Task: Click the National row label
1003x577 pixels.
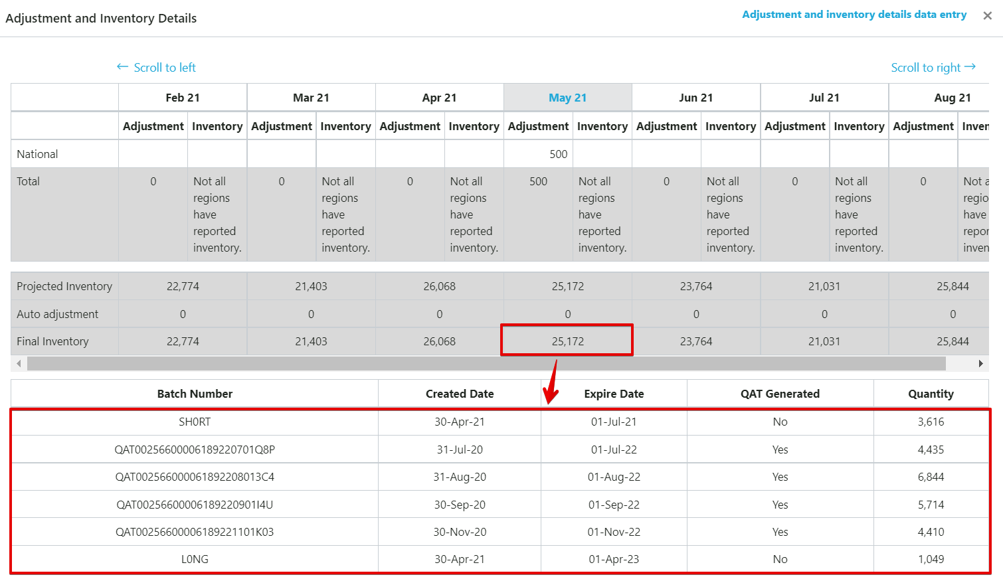Action: [37, 154]
